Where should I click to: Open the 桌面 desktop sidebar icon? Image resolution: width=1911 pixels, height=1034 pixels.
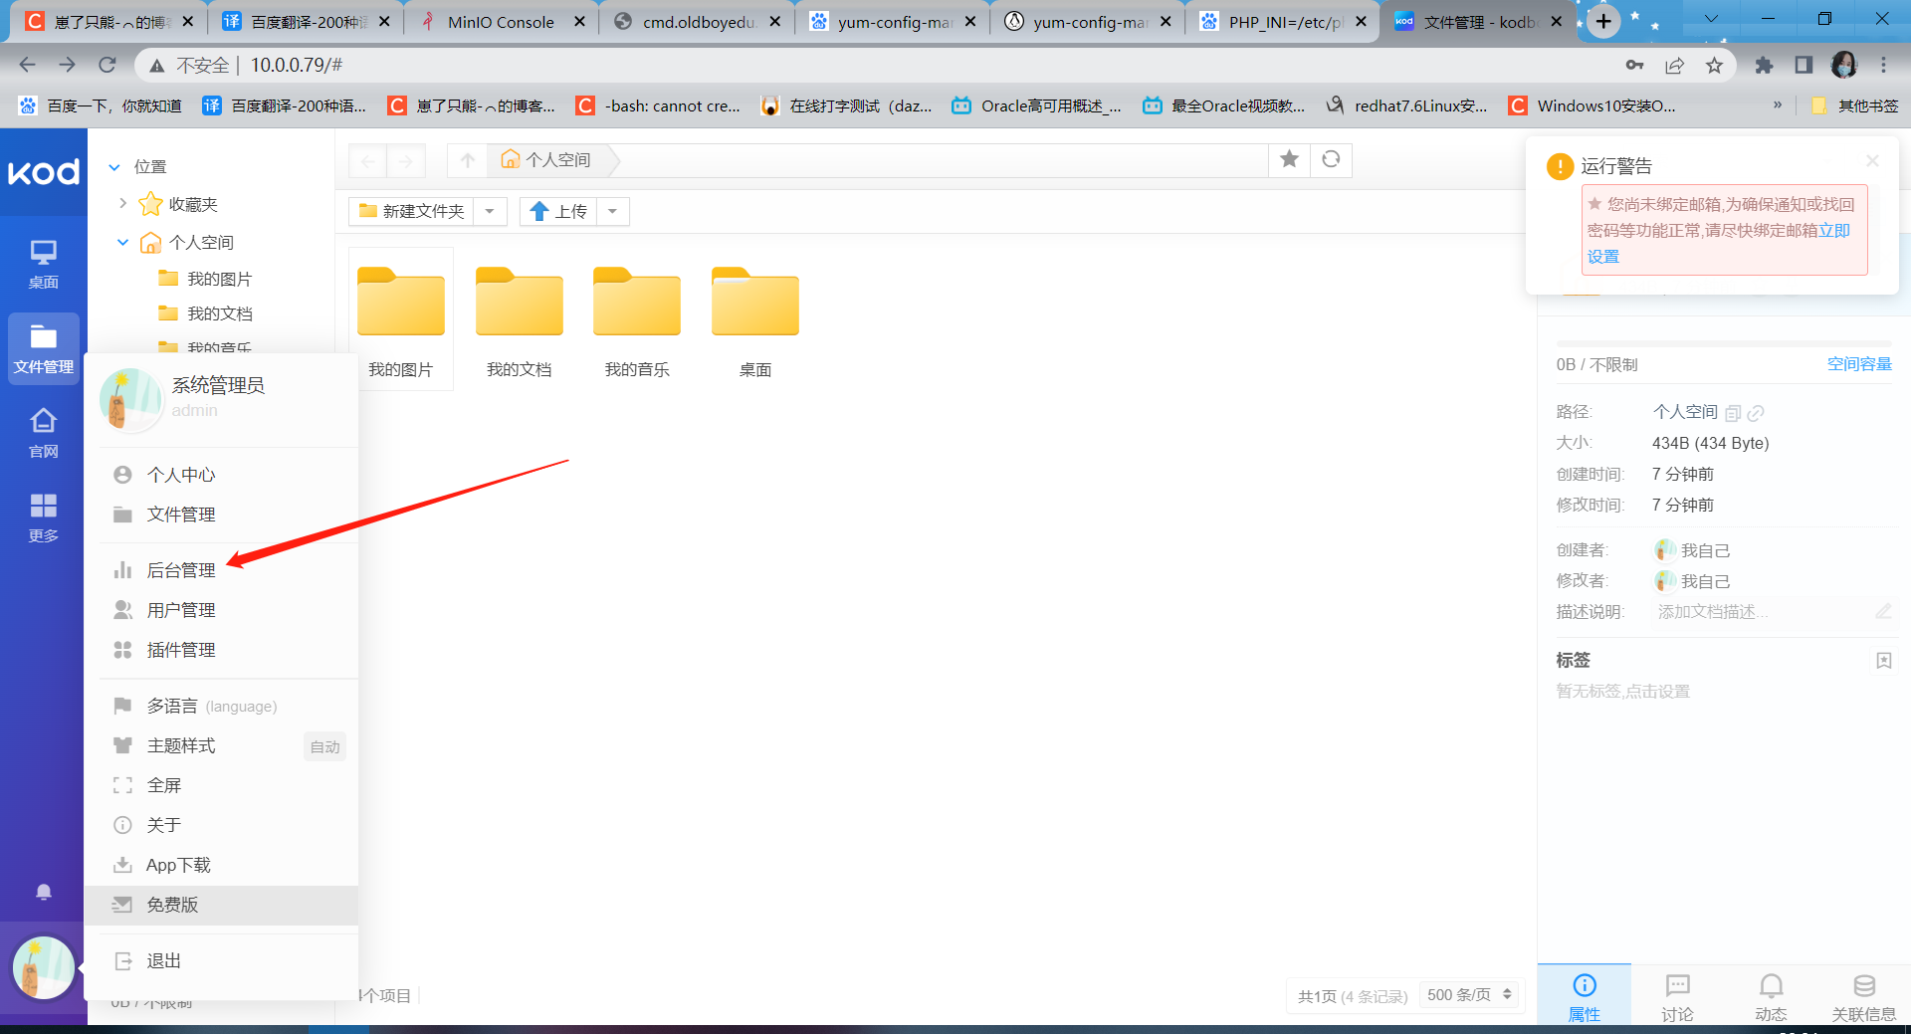tap(43, 264)
